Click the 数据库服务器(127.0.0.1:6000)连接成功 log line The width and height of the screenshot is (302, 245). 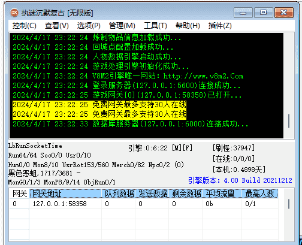point(130,124)
